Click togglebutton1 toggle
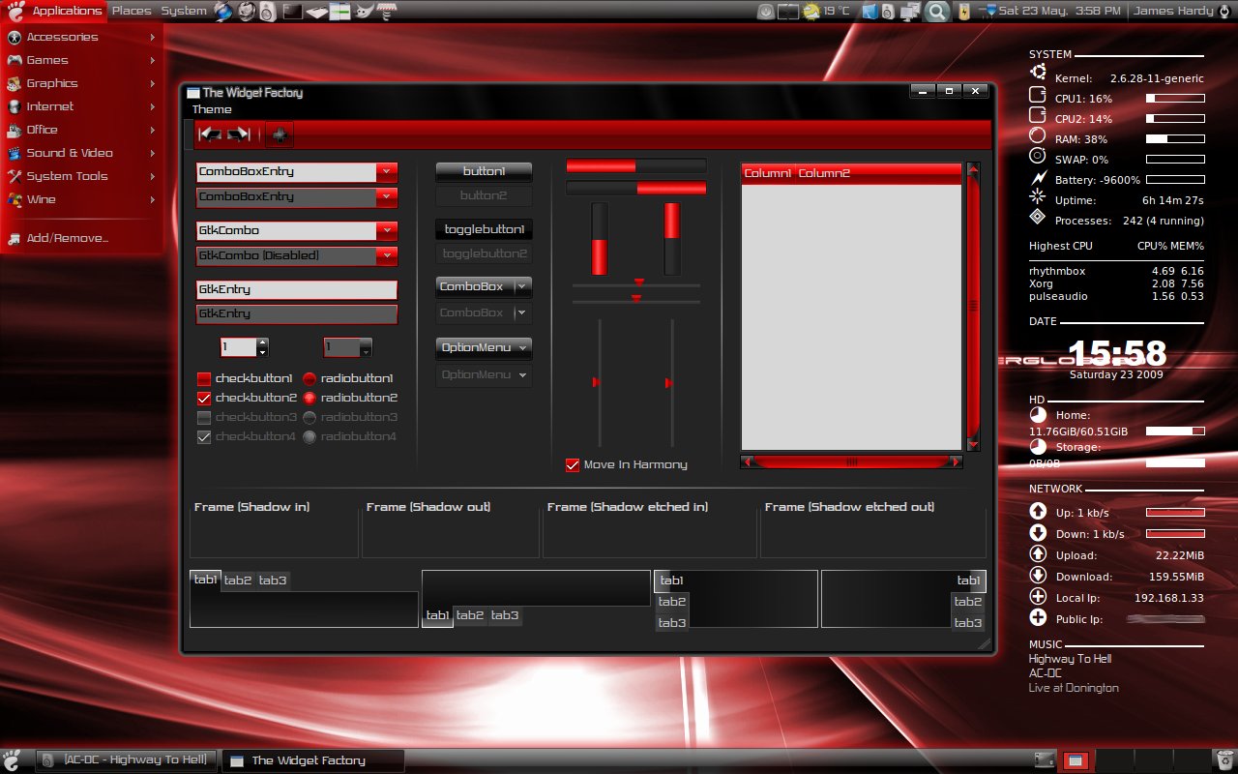Screen dimensions: 1238x774 point(484,229)
